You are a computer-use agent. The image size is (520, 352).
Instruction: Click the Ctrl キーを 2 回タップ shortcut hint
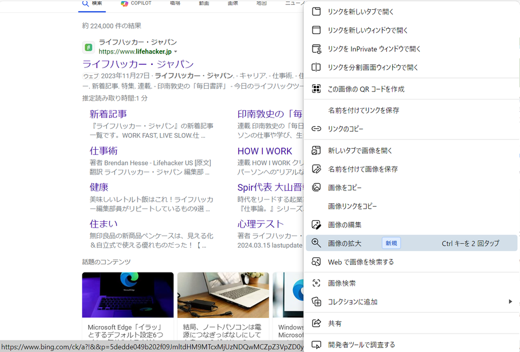coord(471,243)
